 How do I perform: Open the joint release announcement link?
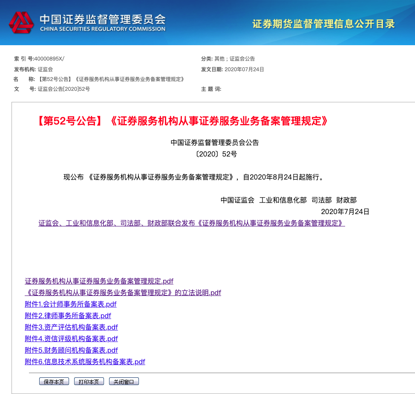[191, 223]
